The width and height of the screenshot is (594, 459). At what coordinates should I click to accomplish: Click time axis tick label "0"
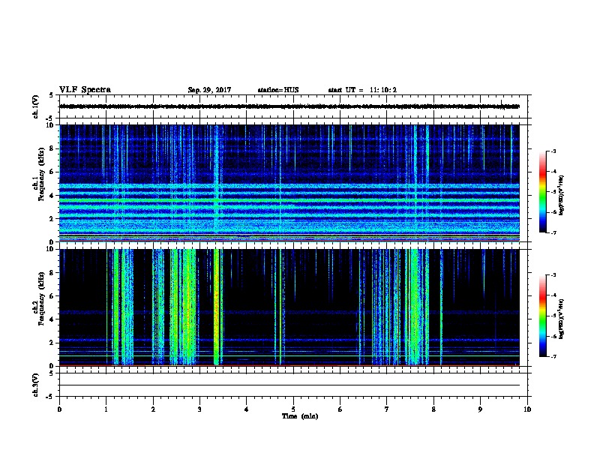tap(59, 409)
